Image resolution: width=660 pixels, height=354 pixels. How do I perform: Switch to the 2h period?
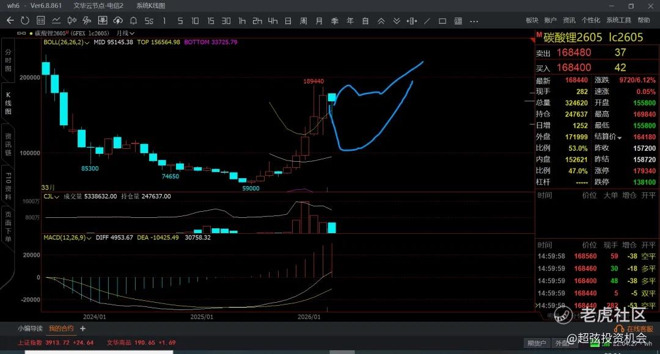[257, 21]
